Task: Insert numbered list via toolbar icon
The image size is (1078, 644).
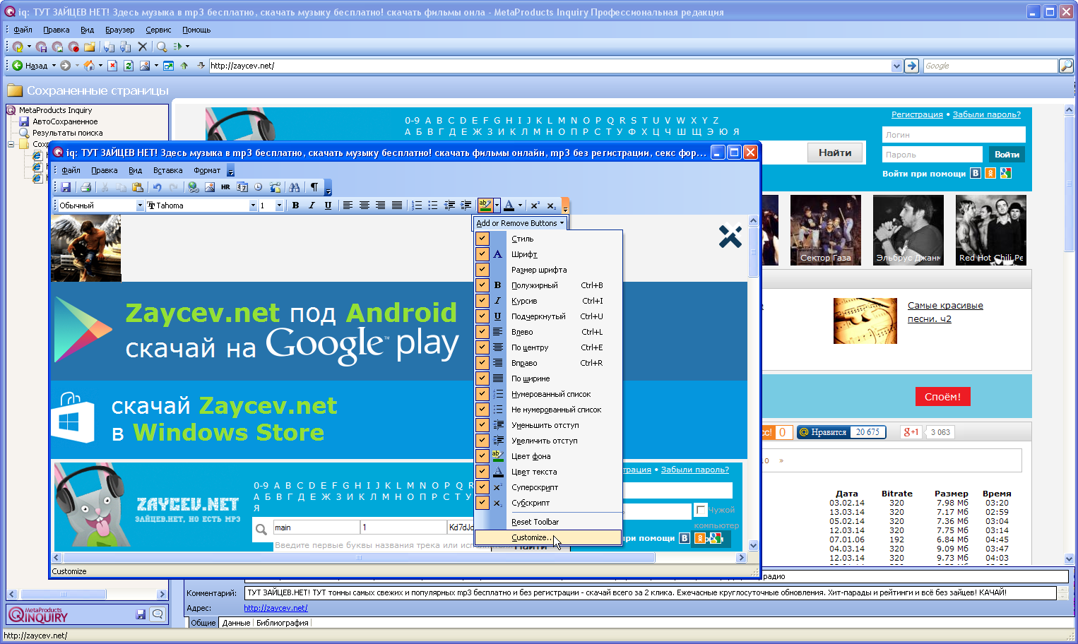Action: (417, 205)
